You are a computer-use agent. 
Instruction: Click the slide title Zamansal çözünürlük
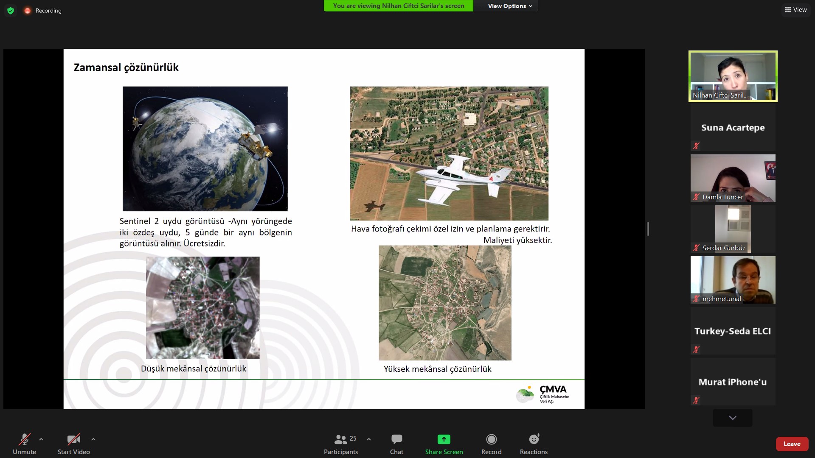pos(126,68)
